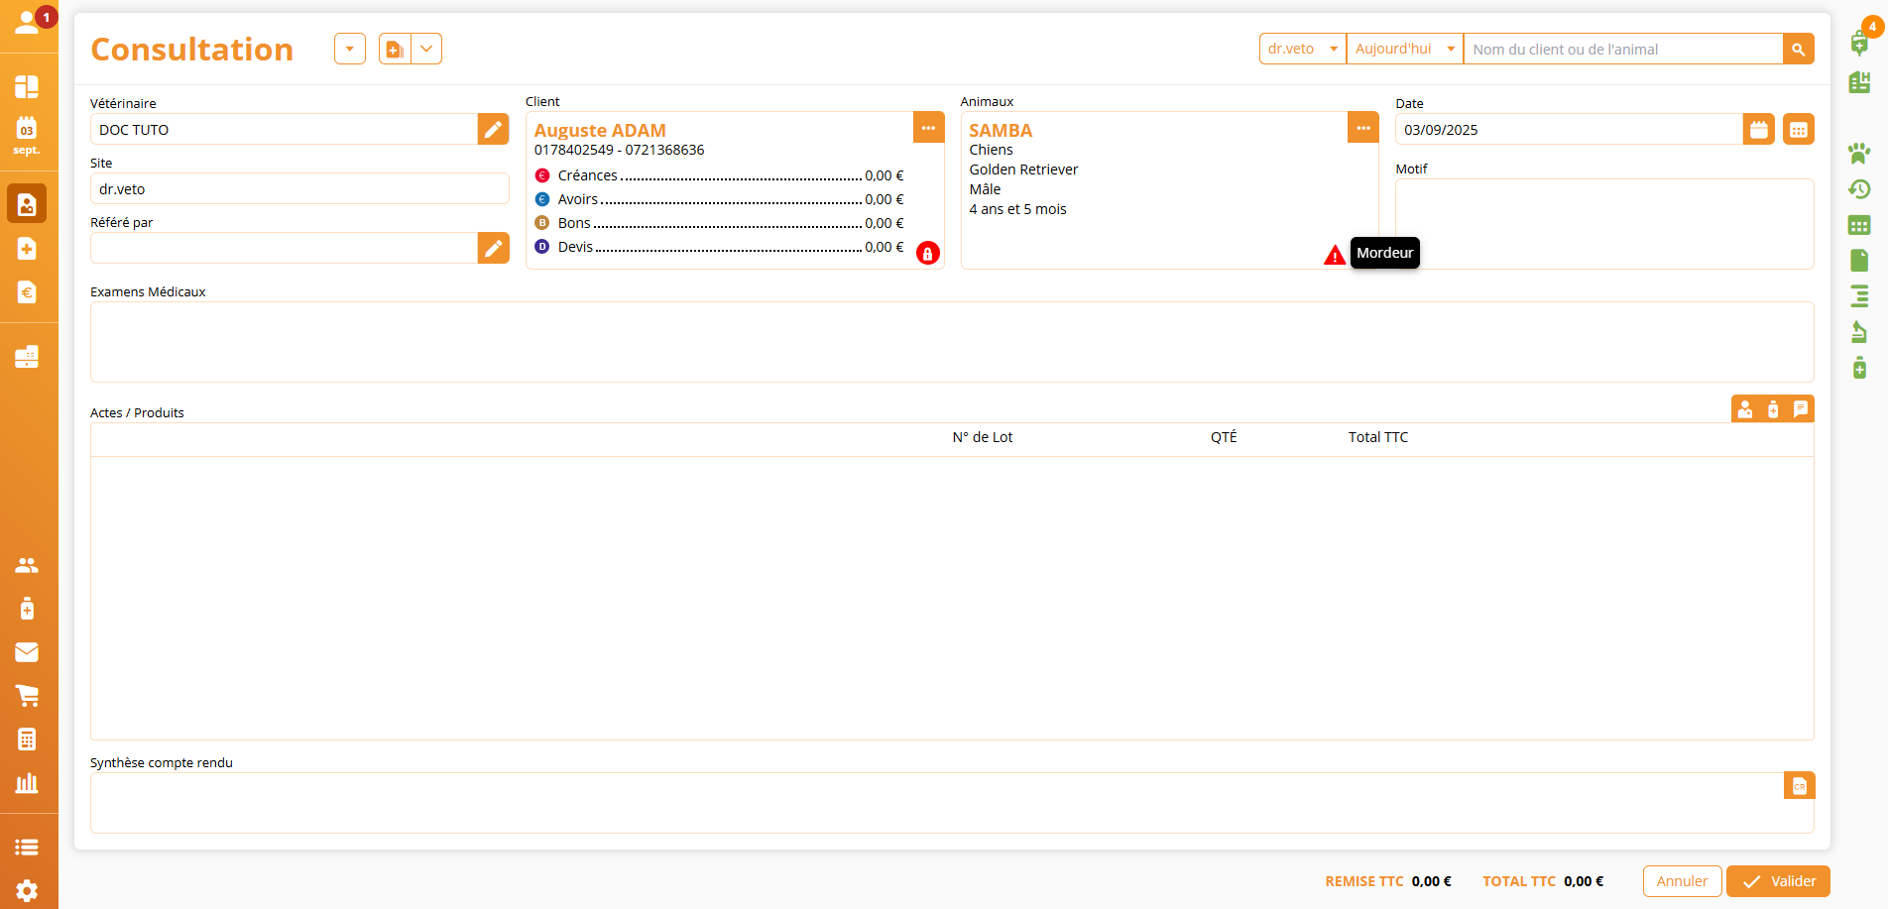1888x909 pixels.
Task: Click the search magnifier button
Action: pos(1798,49)
